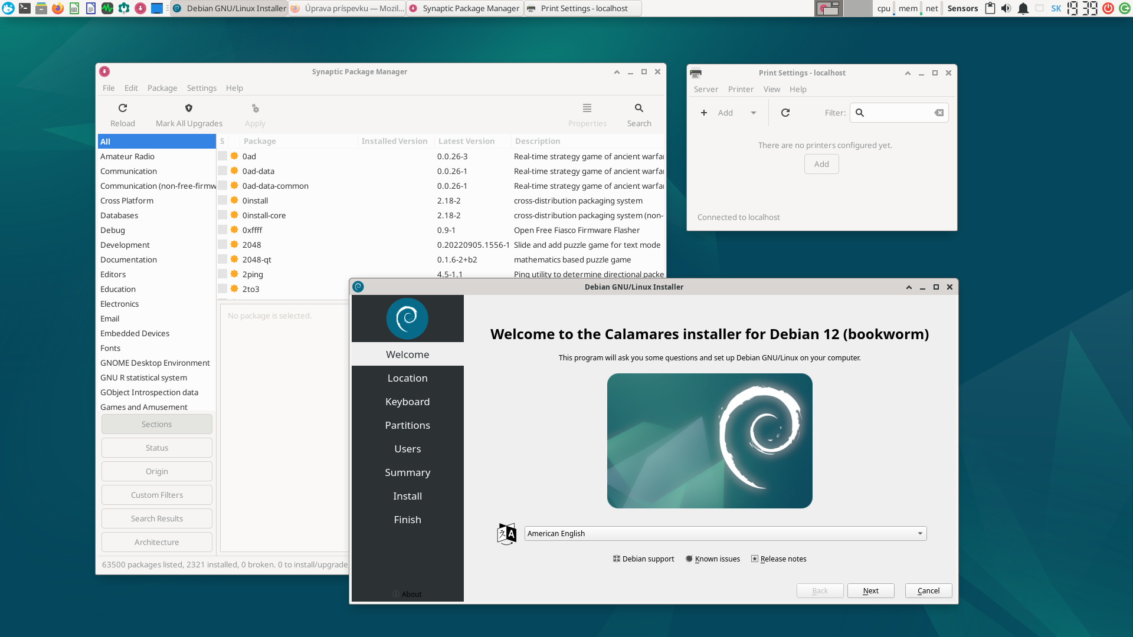This screenshot has width=1133, height=637.
Task: Click the plus Add icon in Print Settings toolbar
Action: pyautogui.click(x=704, y=113)
